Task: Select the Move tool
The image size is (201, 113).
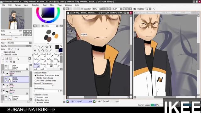Action: (35, 51)
